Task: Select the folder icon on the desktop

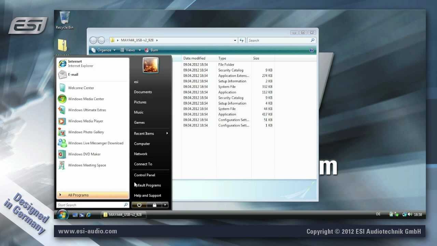Action: [x=62, y=45]
